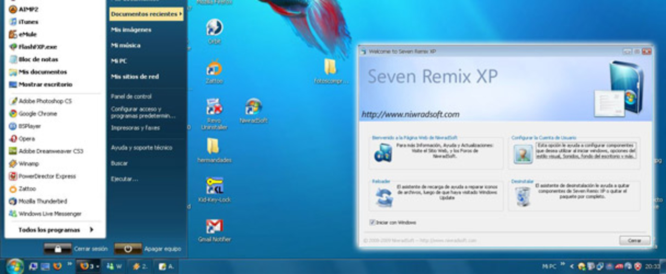
Task: Click Buscar in the Start menu
Action: coord(119,163)
